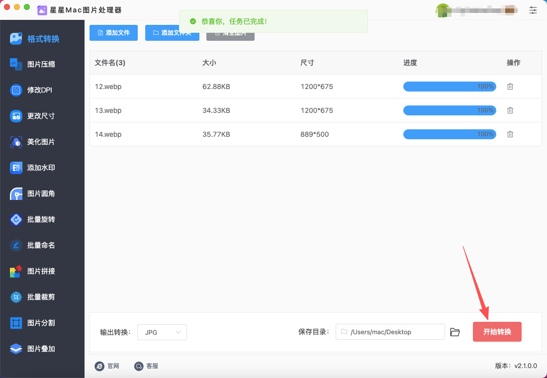Choose 批量旋转 batch rotate
The image size is (547, 378).
(41, 219)
